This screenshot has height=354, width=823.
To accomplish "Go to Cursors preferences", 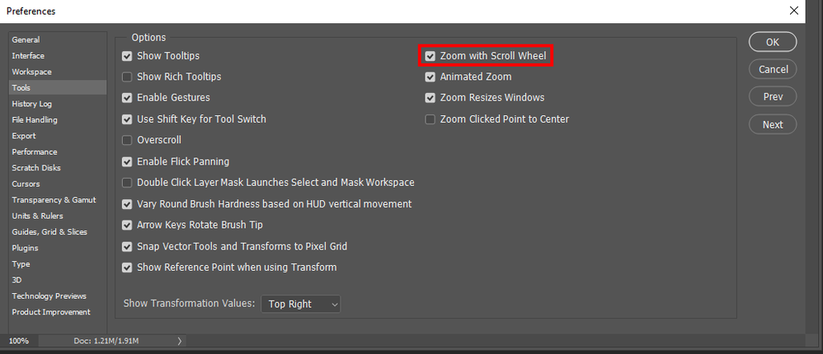I will pyautogui.click(x=26, y=184).
